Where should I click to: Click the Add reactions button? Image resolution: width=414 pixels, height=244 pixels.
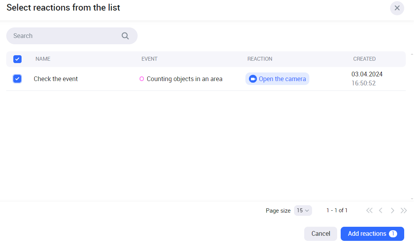[x=372, y=233]
